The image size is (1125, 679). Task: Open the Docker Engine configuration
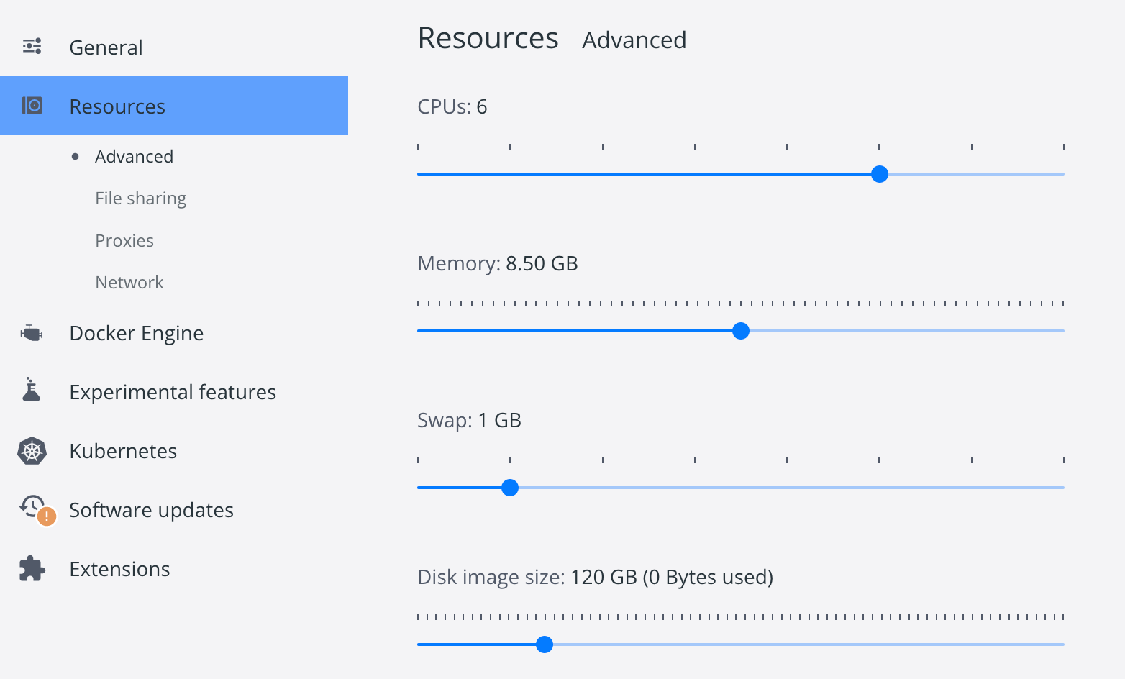click(136, 333)
